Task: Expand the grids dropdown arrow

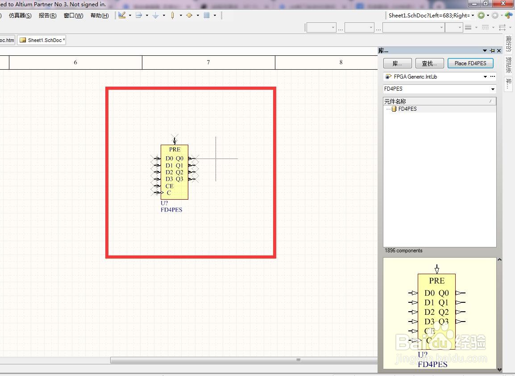Action: [215, 16]
